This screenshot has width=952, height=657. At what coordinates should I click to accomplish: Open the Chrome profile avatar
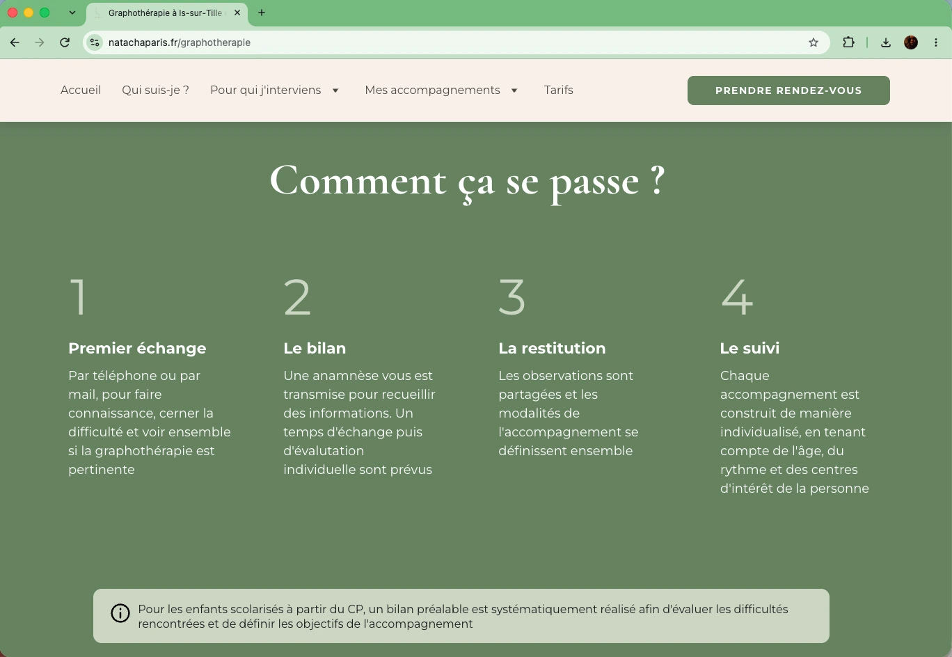point(911,42)
